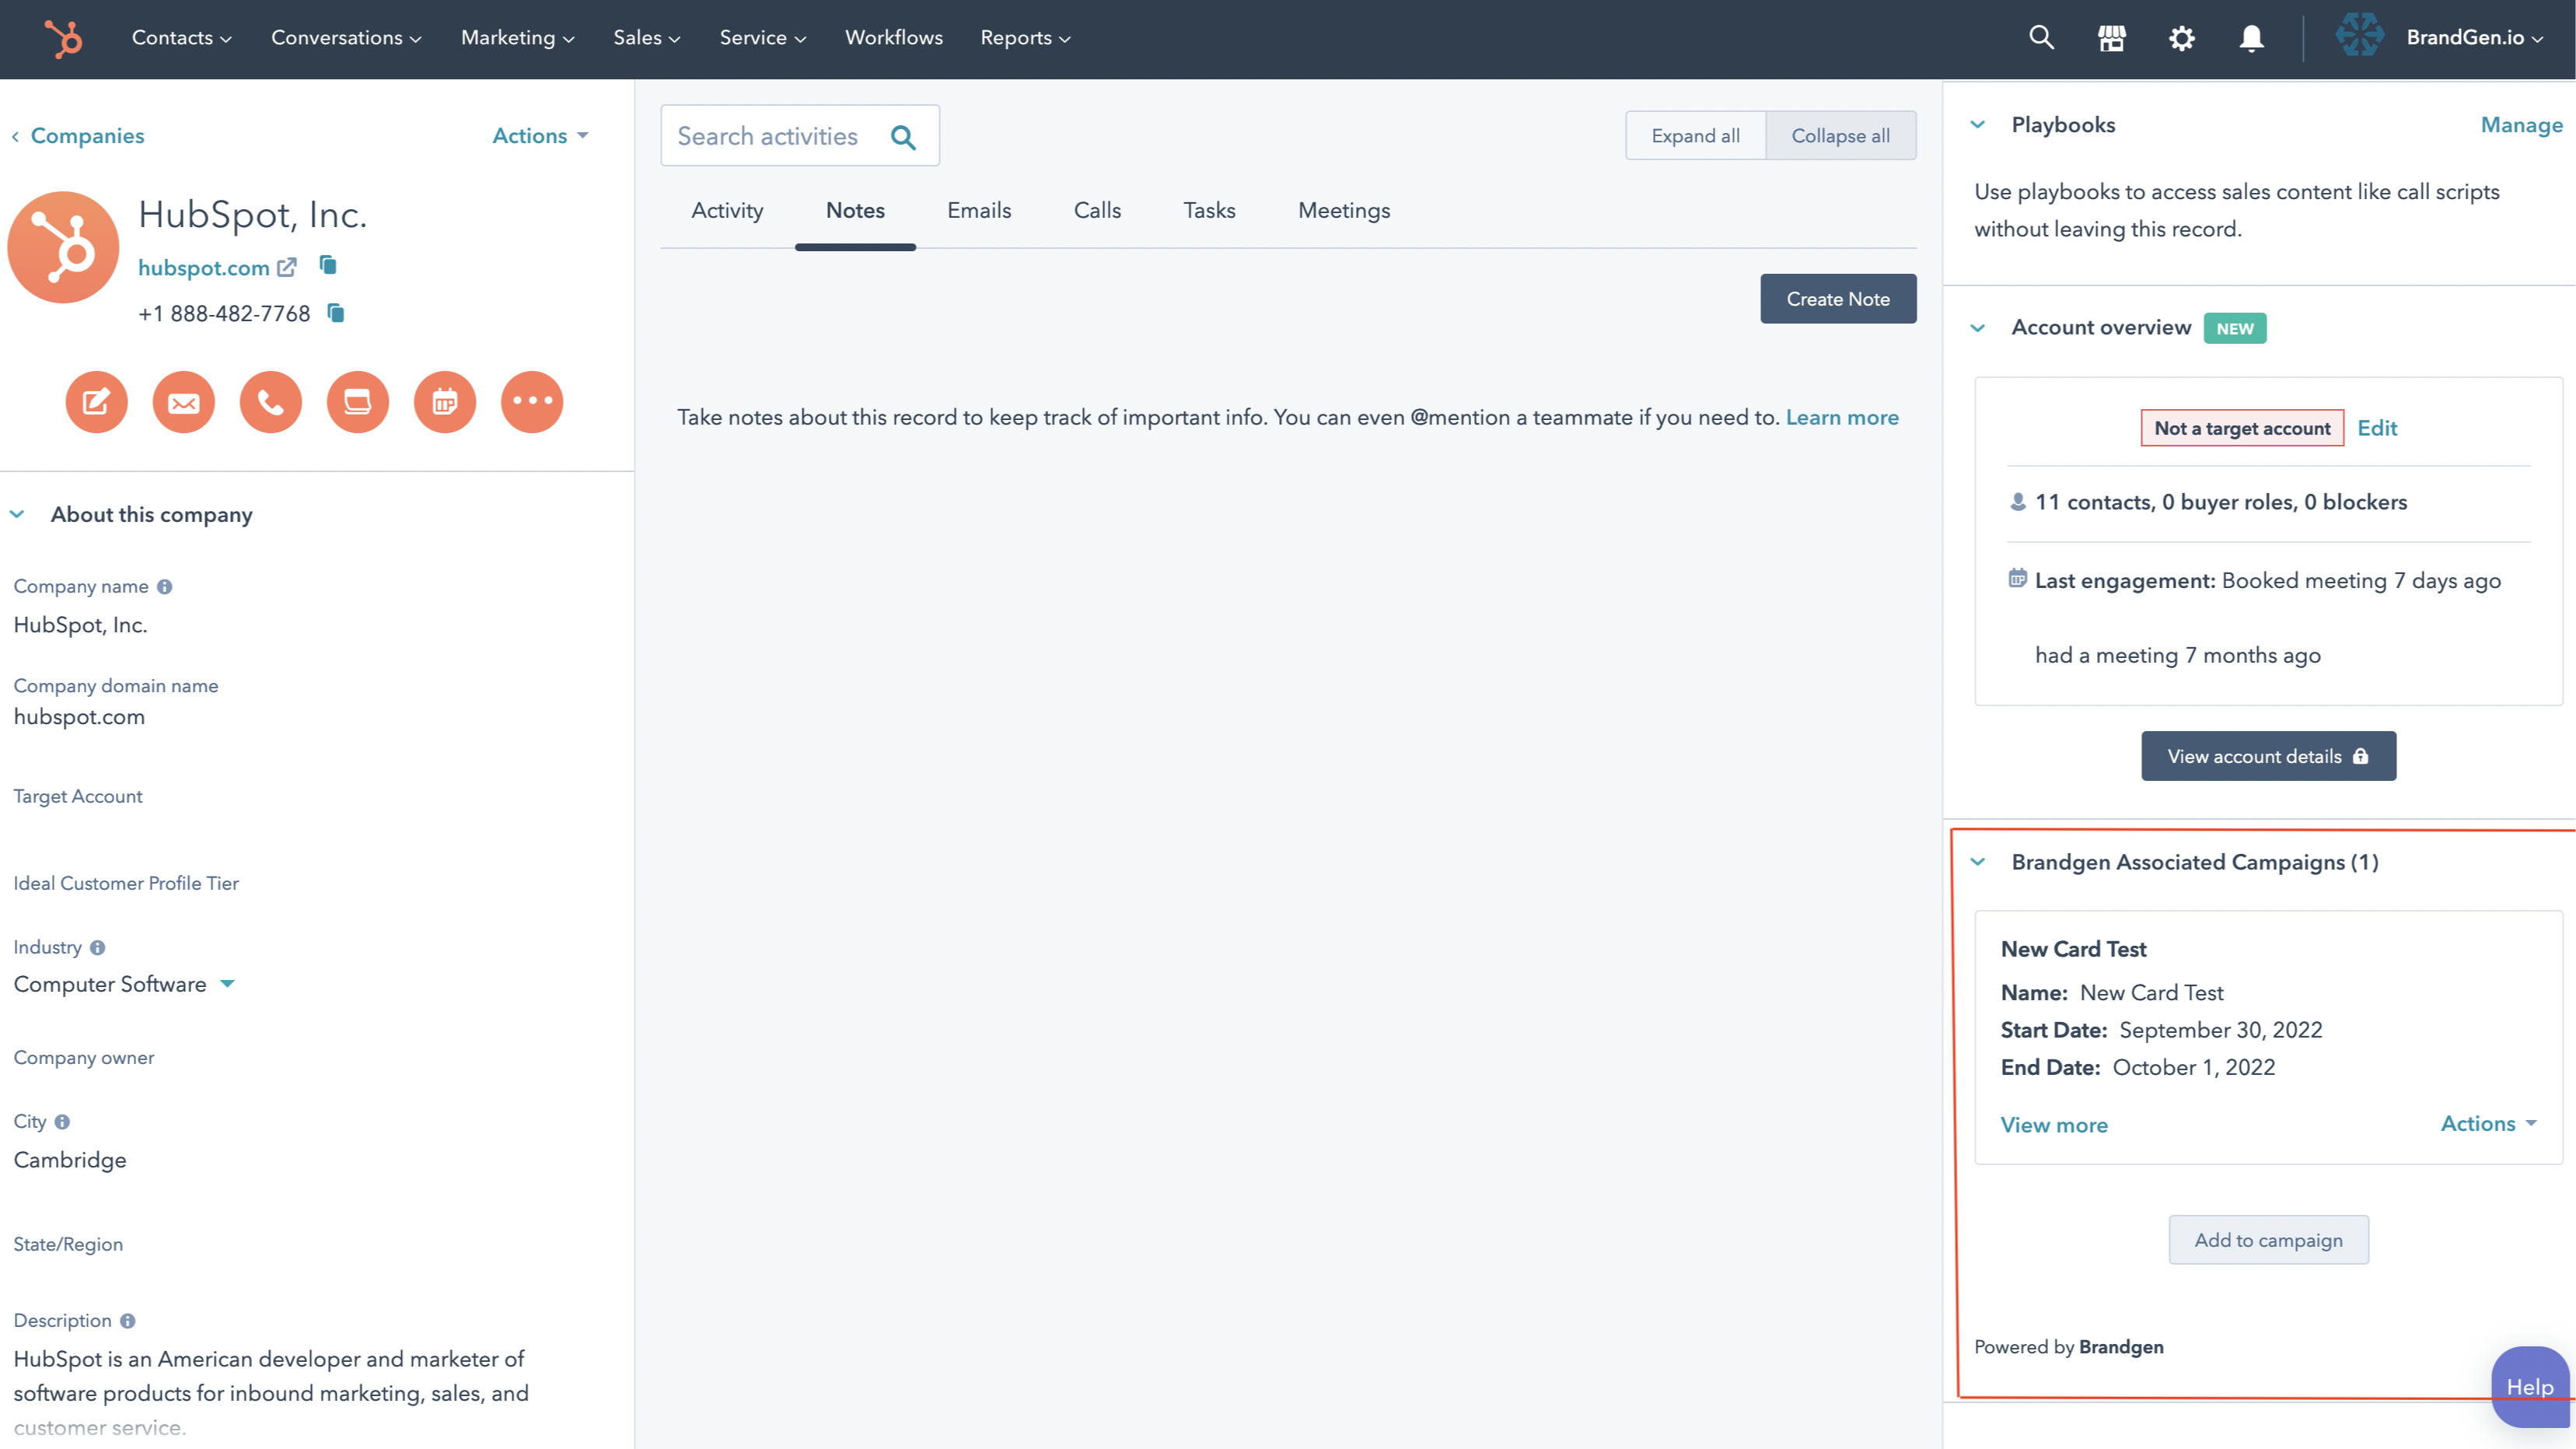This screenshot has width=2576, height=1449.
Task: Click inside the Search activities field
Action: click(780, 135)
